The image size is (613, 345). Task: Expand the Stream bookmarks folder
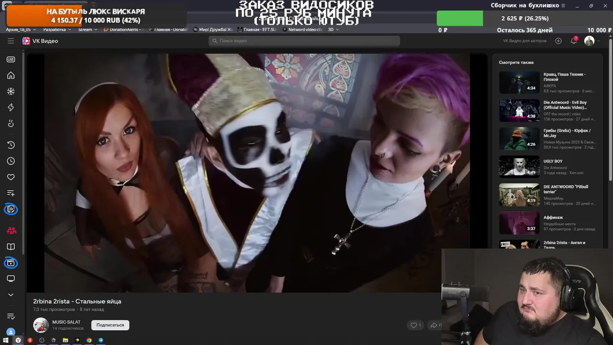[88, 30]
